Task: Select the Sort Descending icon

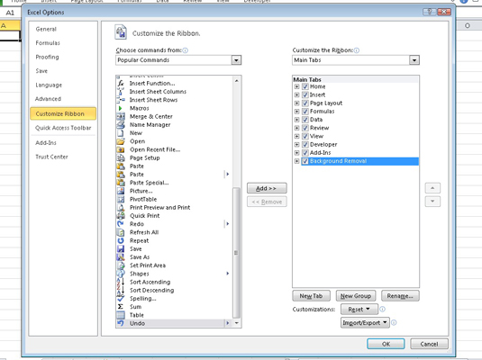Action: pyautogui.click(x=121, y=290)
